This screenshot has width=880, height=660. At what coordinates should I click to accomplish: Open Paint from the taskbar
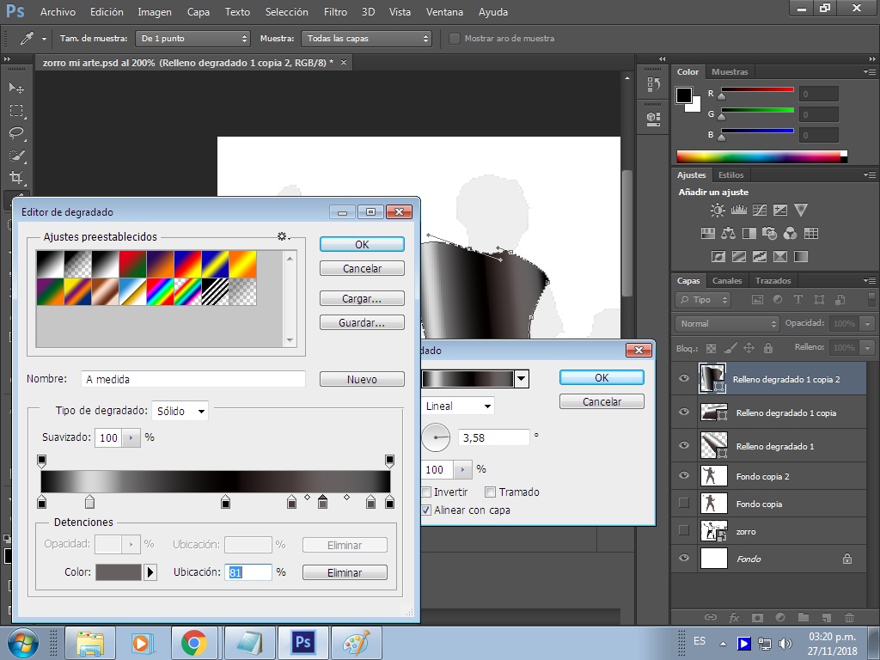point(357,643)
